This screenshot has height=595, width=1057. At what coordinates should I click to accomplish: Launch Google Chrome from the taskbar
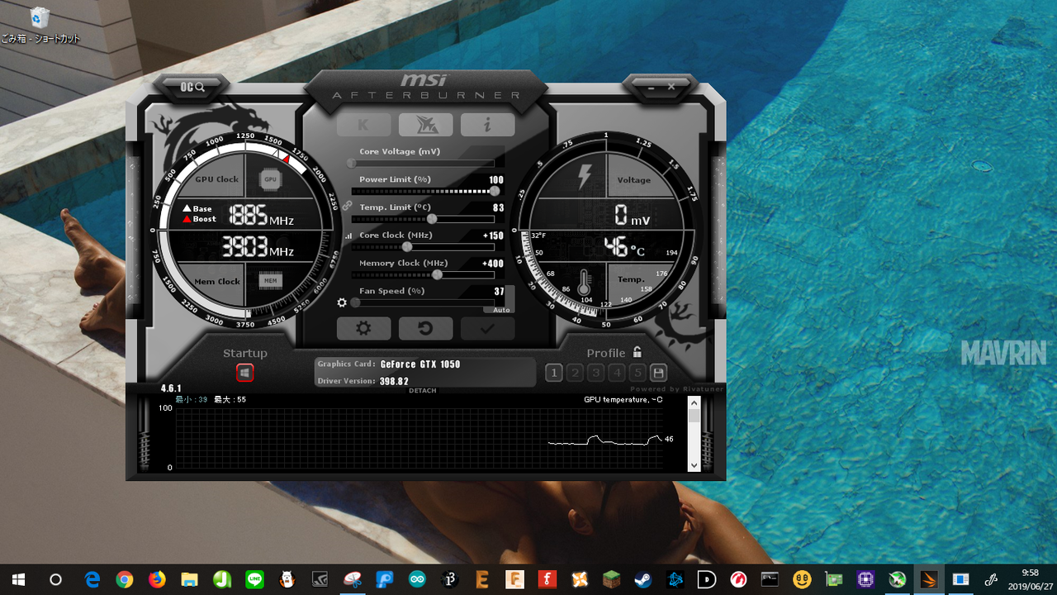pyautogui.click(x=125, y=578)
